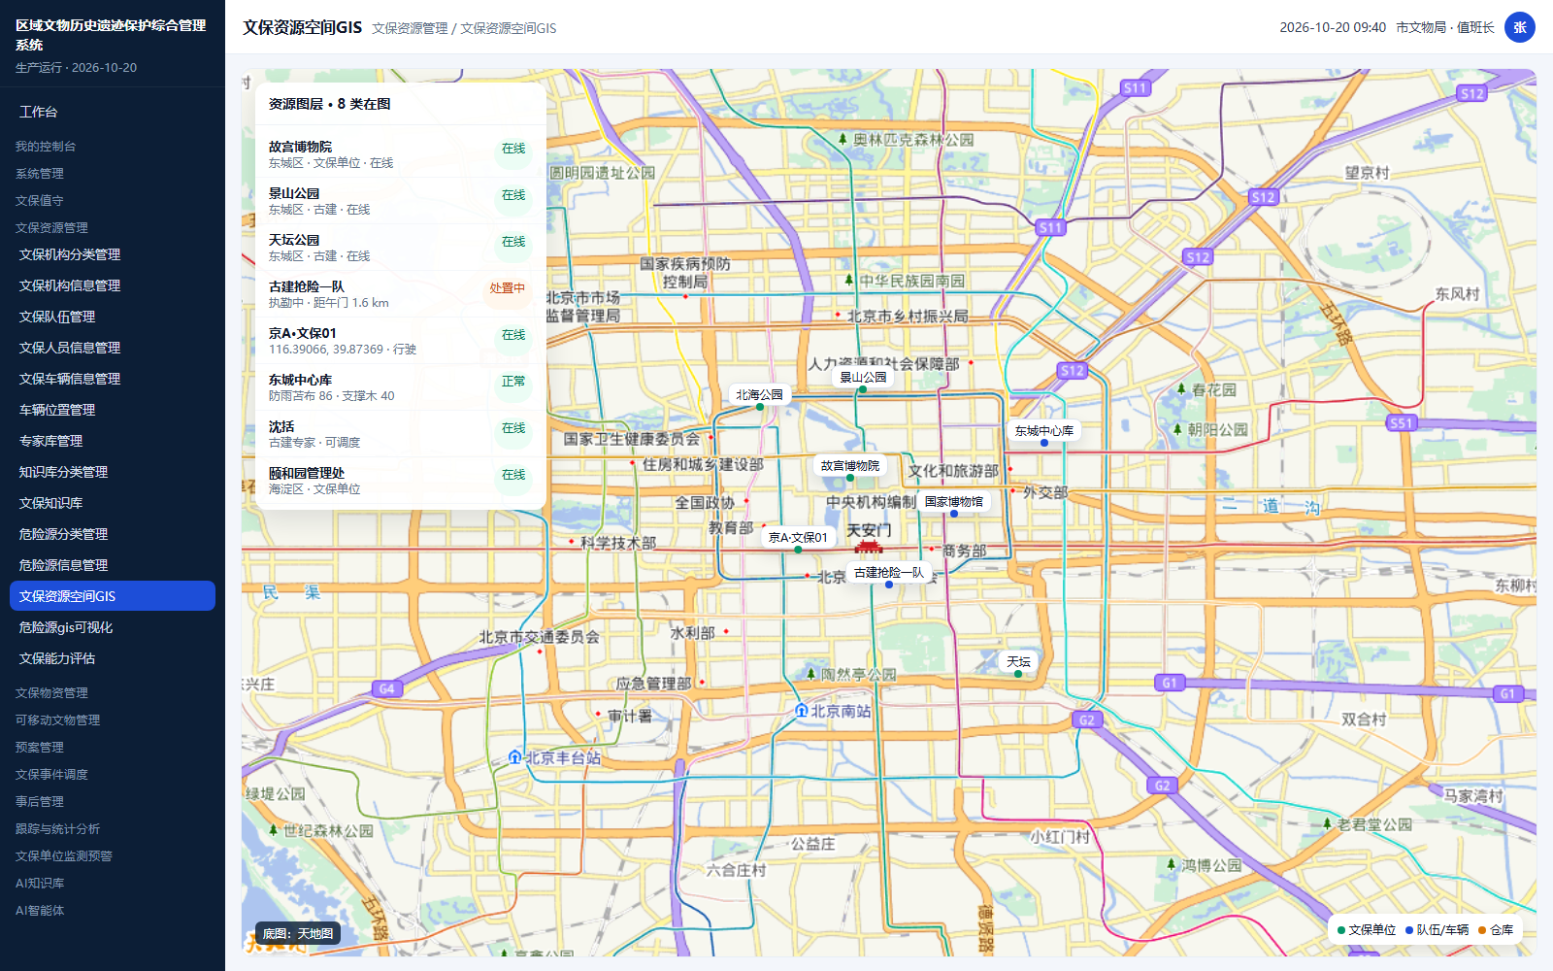Select the 颐和园管理处 row in resource list
Screen dimensions: 1553x971
(x=401, y=481)
